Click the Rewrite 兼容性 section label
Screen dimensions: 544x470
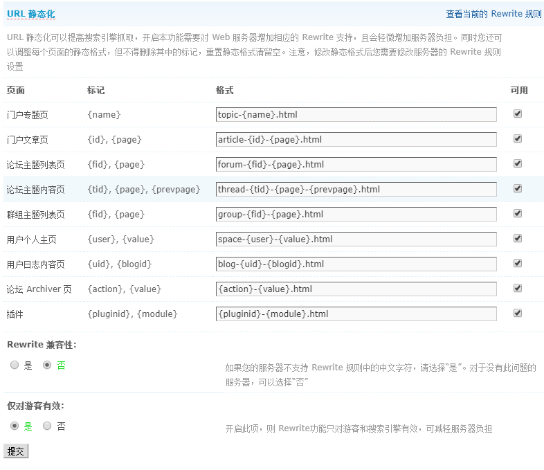click(42, 345)
